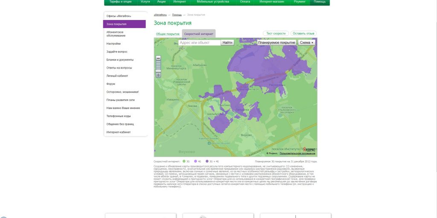Zoom out the map with minus button
437x218 pixels.
tap(158, 58)
